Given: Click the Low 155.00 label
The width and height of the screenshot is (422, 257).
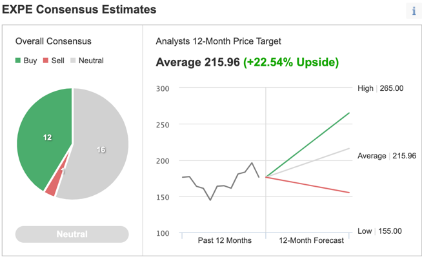Looking at the screenshot, I should pyautogui.click(x=379, y=231).
